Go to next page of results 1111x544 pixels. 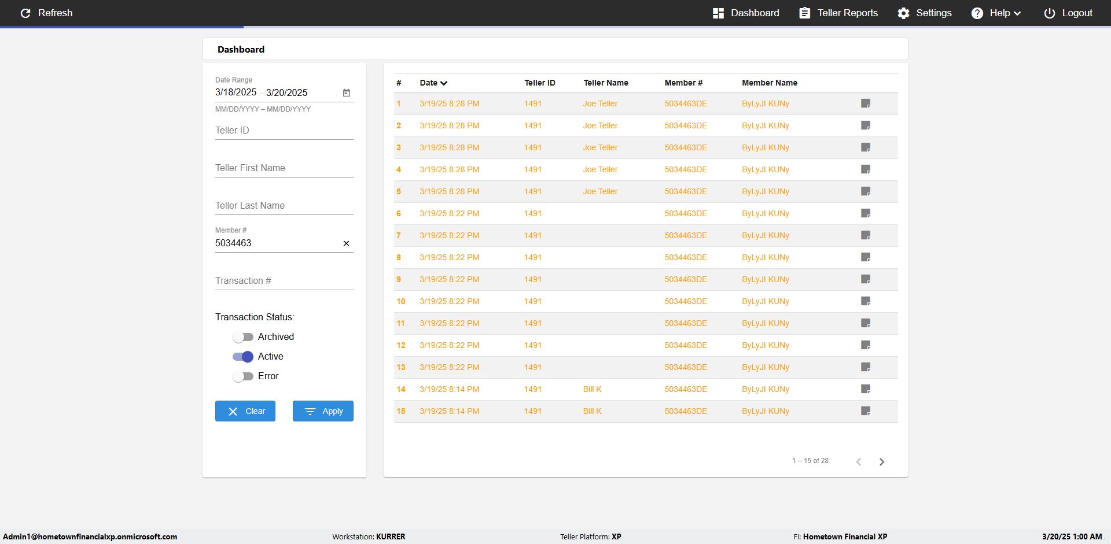[882, 461]
